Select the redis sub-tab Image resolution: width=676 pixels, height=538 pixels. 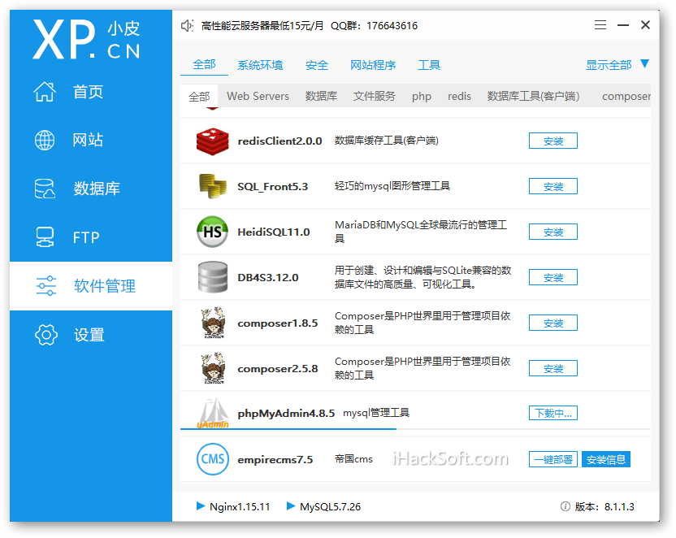(459, 96)
